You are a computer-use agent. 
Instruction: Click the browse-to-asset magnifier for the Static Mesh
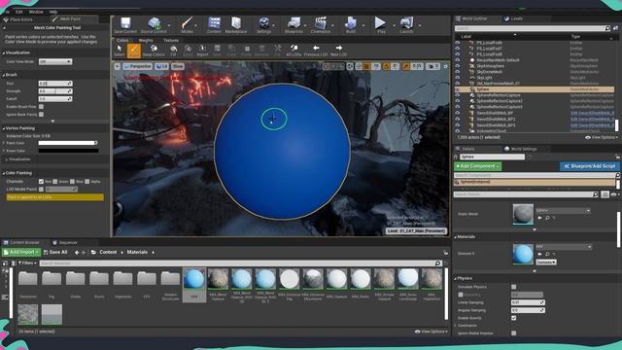pos(547,218)
